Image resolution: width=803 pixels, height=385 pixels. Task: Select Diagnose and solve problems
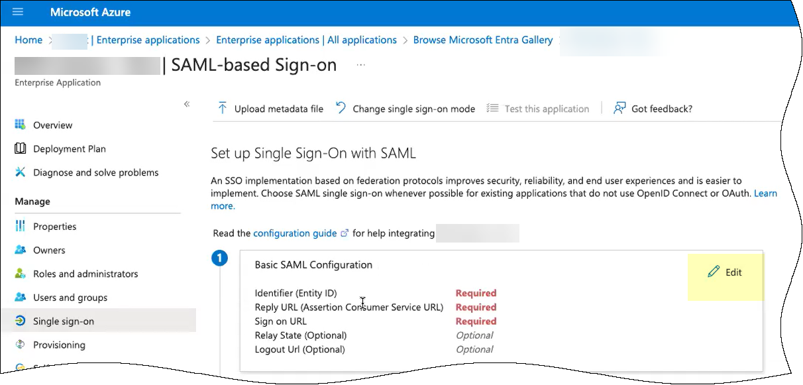pyautogui.click(x=95, y=173)
